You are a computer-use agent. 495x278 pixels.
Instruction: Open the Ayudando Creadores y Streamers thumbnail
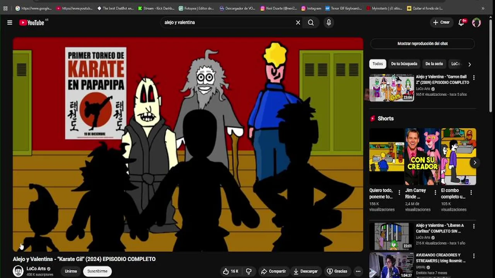[x=391, y=265]
